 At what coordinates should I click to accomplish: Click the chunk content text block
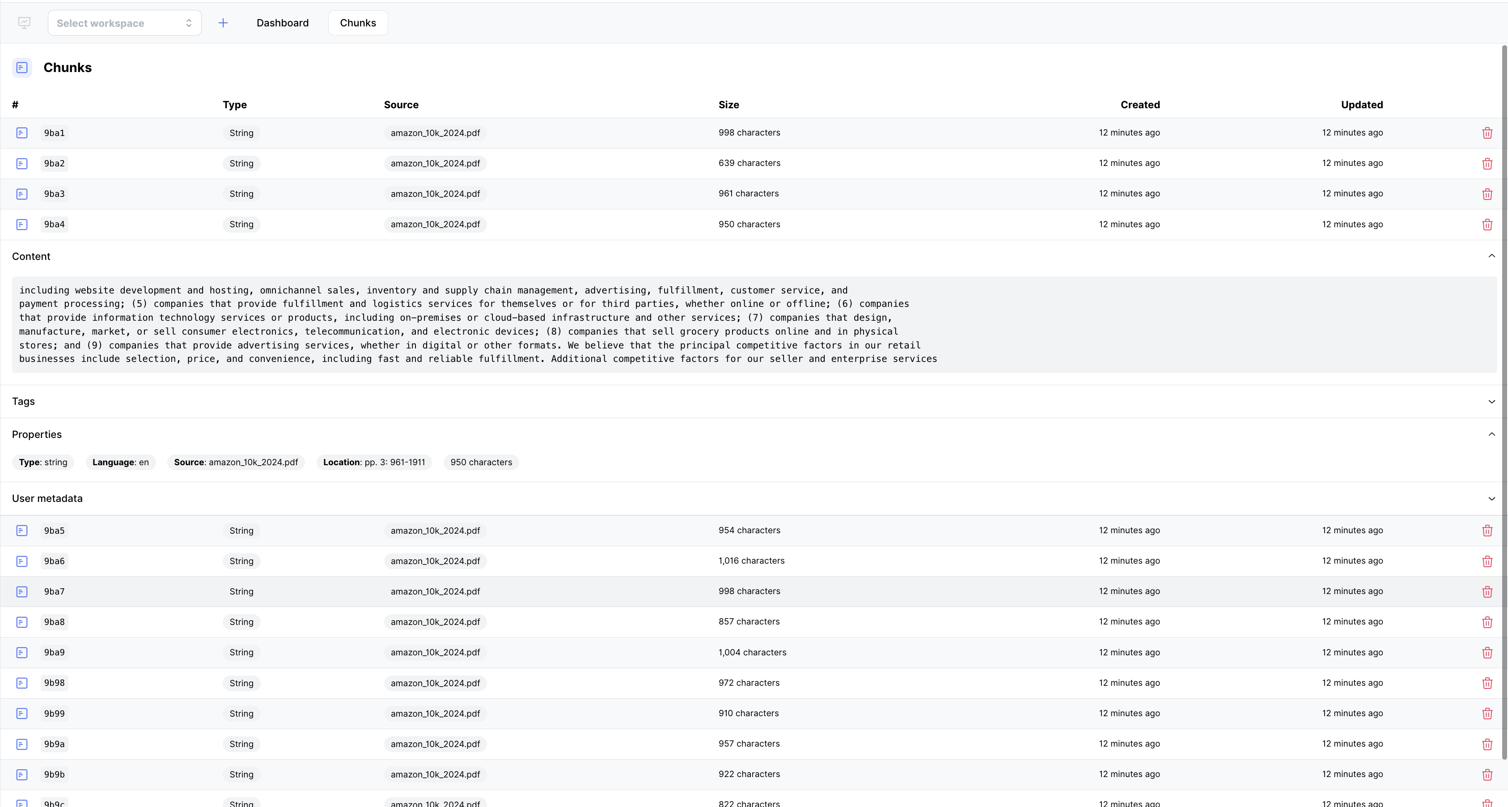(x=754, y=324)
